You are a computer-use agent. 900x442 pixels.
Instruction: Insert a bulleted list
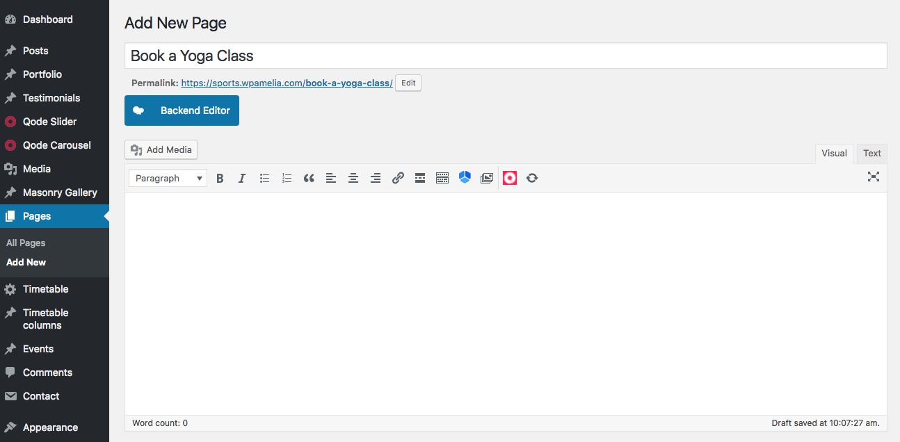(x=264, y=178)
